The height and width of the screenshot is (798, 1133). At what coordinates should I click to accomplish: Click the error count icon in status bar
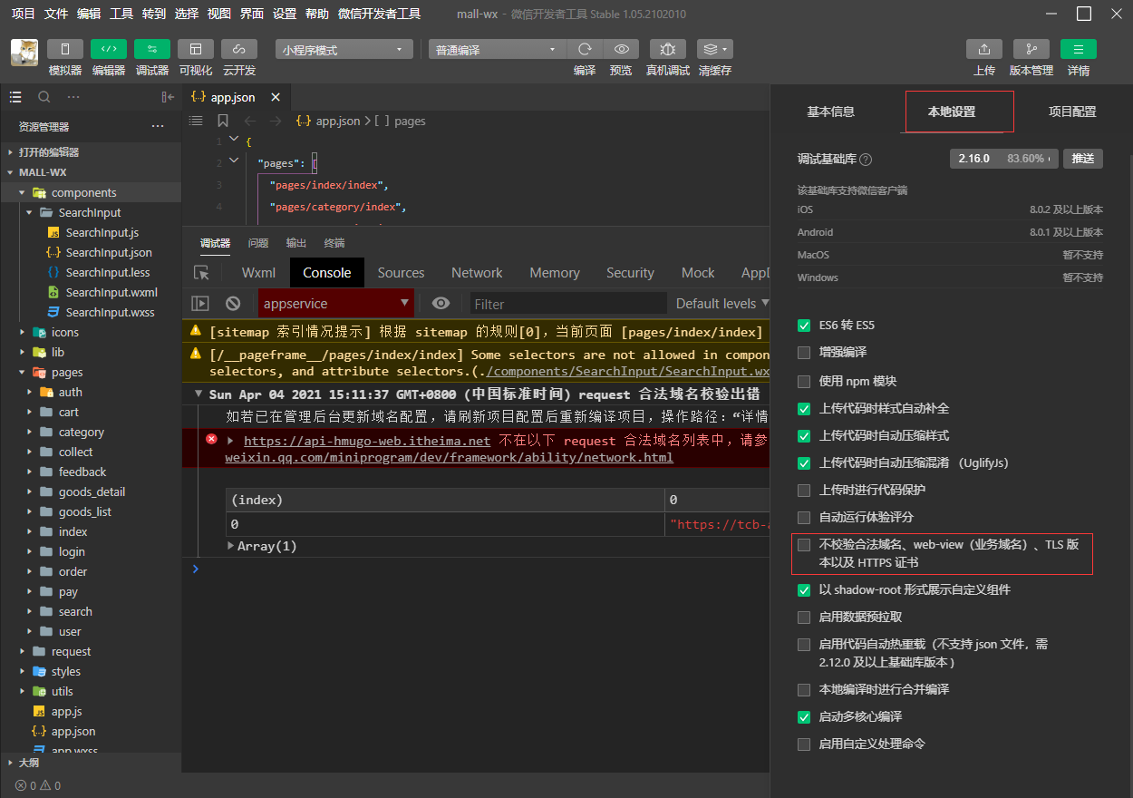20,785
